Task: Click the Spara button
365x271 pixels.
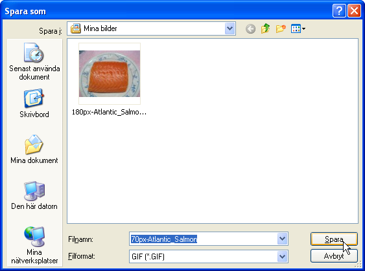Action: (334, 239)
